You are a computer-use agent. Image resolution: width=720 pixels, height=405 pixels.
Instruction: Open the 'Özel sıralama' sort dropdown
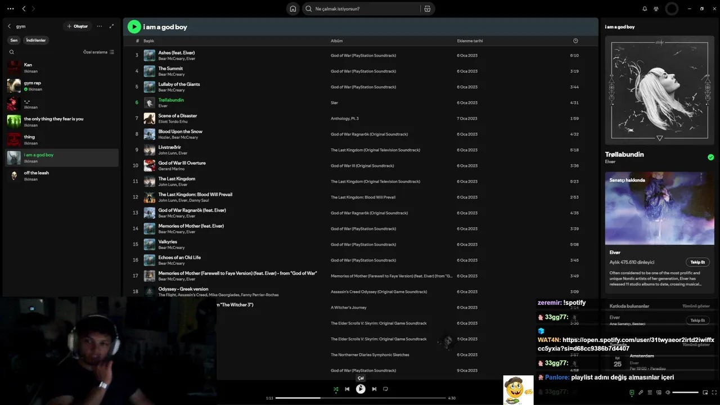click(x=98, y=52)
